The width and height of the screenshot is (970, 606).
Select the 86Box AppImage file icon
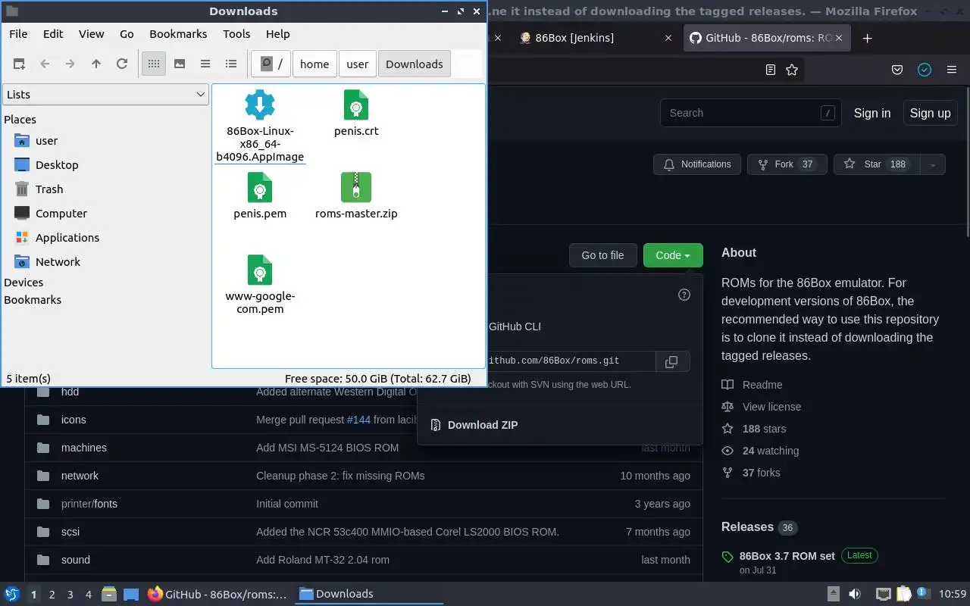coord(260,105)
